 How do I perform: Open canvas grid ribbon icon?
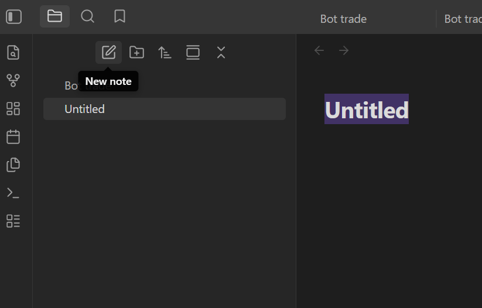(13, 108)
